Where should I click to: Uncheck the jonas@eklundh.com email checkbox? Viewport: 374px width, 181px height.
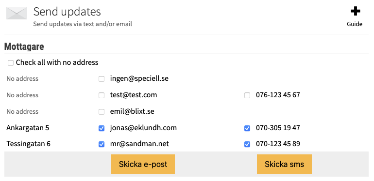102,128
